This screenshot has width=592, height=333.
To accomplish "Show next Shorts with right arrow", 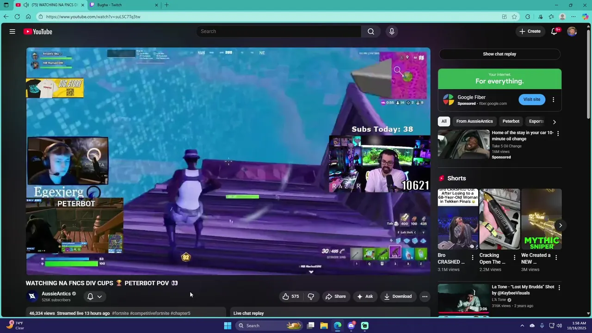I will (x=560, y=226).
